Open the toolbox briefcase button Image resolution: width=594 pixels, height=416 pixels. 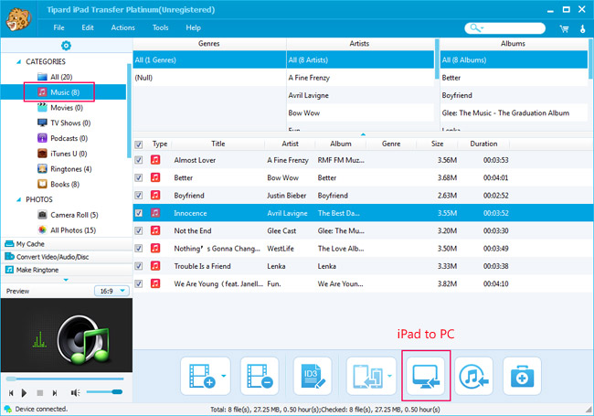[522, 376]
